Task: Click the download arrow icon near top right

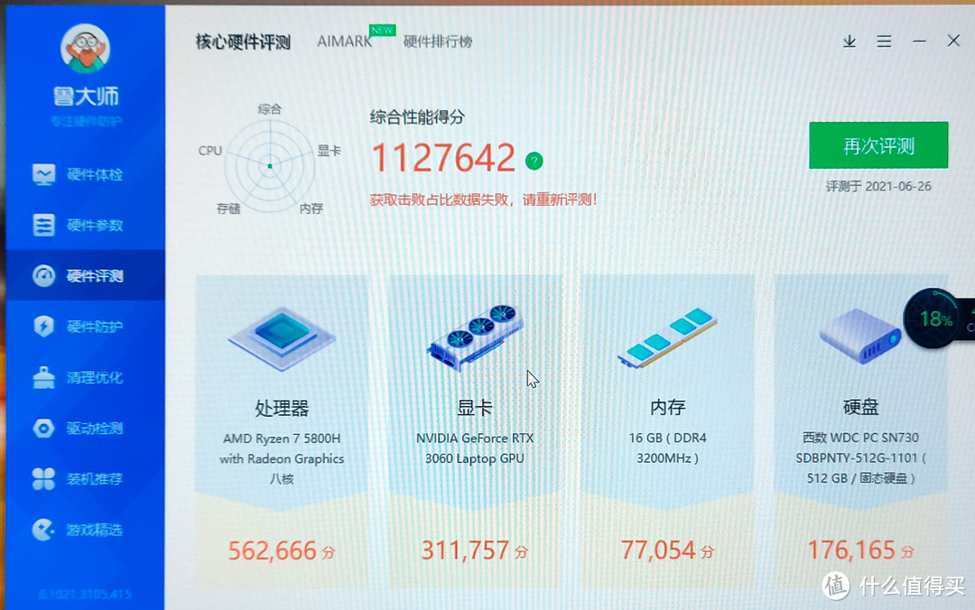Action: point(849,41)
